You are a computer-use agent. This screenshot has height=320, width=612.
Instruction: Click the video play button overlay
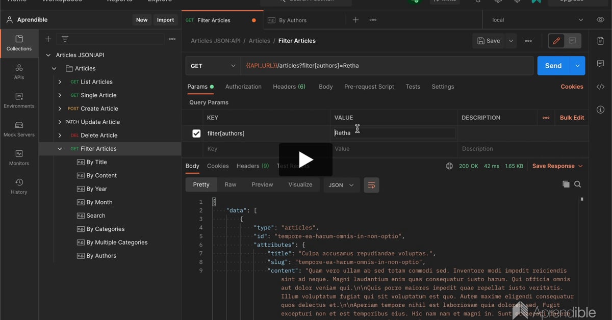pyautogui.click(x=305, y=159)
